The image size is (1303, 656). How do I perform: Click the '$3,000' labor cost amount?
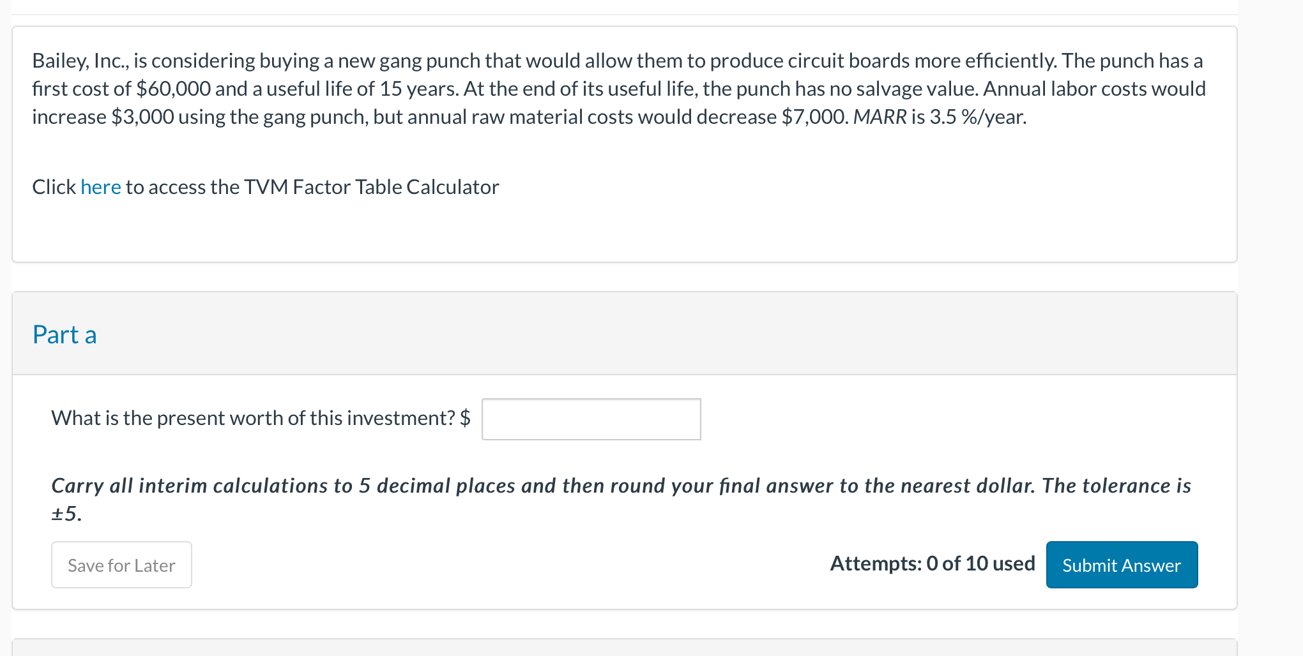pos(142,117)
